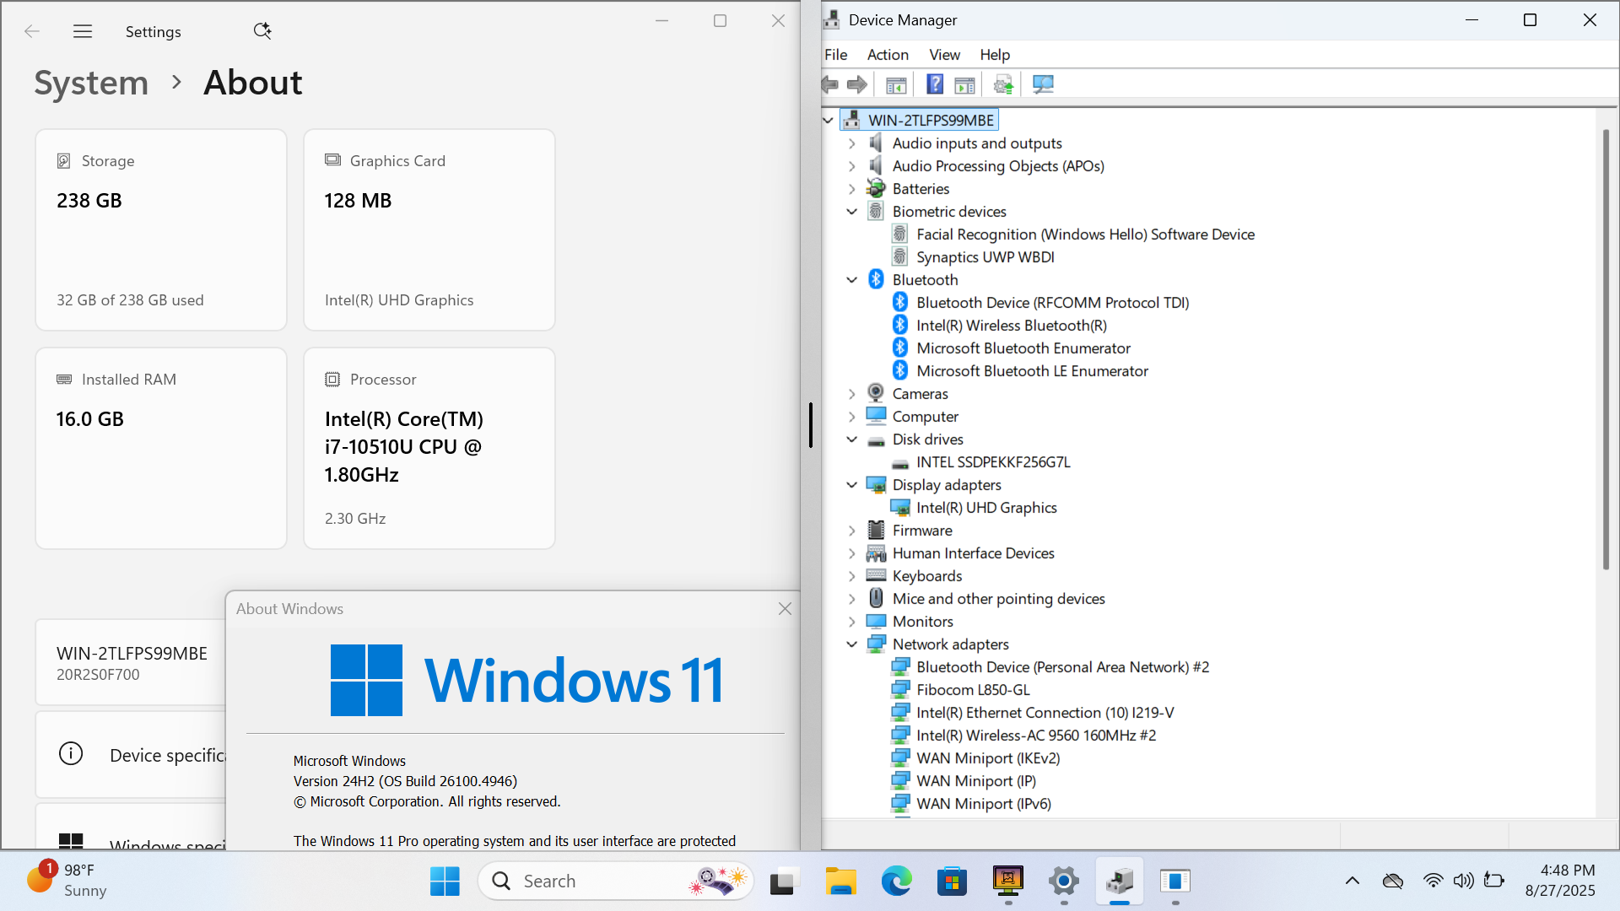Screen dimensions: 1620x911
Task: Select the Bluetooth category icon in the tree
Action: 876,279
